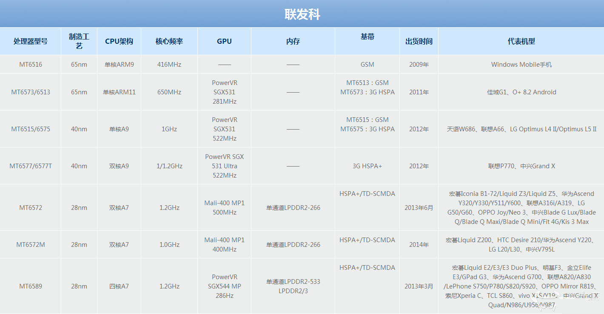Select the 联想P770、中兴Grand X cell
Viewport: 604px width, 314px height.
pyautogui.click(x=521, y=166)
